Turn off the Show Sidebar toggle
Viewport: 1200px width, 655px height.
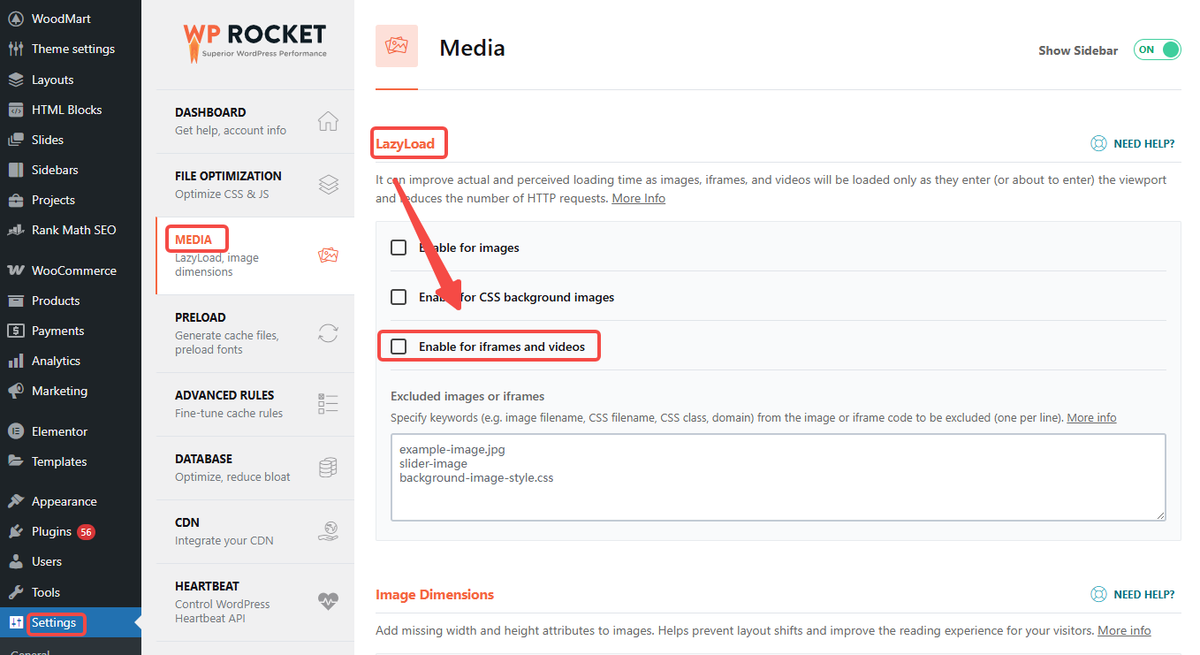1157,50
